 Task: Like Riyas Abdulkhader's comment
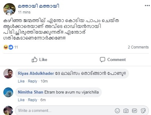[21, 81]
